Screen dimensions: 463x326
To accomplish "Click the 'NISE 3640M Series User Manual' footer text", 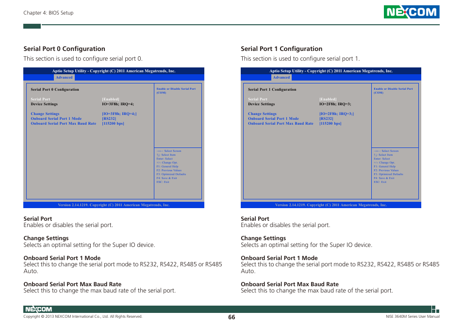I will (413, 316).
